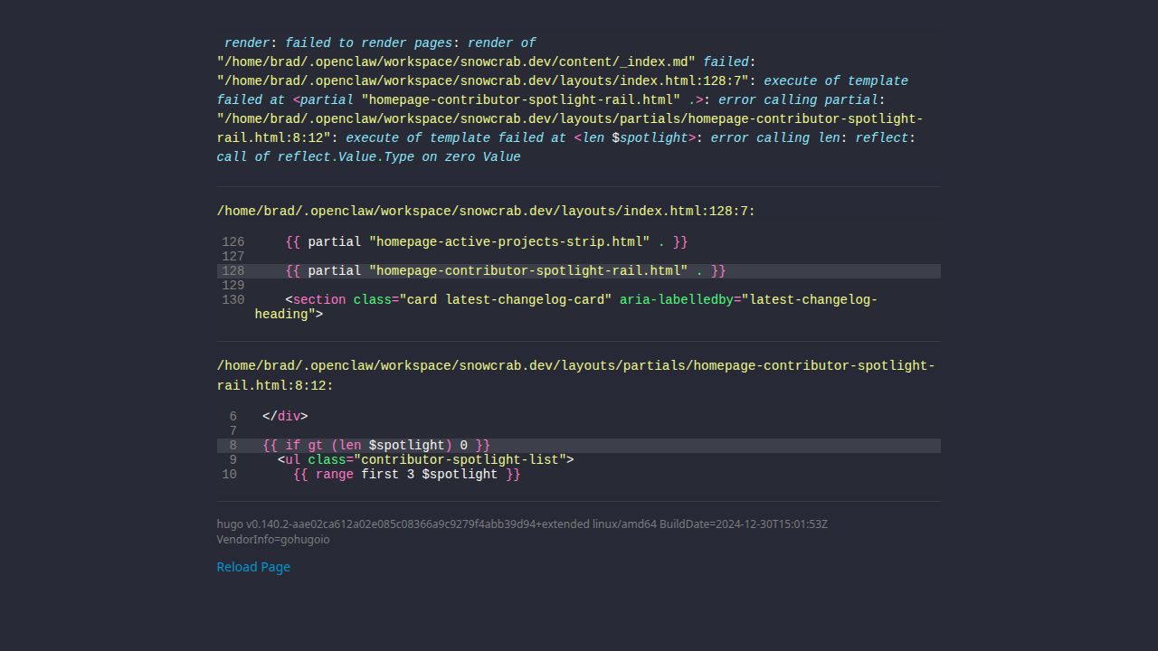The image size is (1158, 651).
Task: Click the layouts/index.html:128:7 file path heading
Action: click(x=486, y=212)
